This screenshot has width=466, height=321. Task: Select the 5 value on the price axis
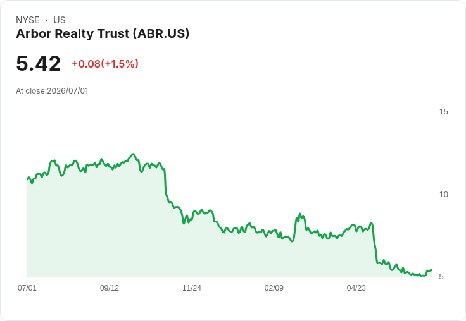(441, 277)
